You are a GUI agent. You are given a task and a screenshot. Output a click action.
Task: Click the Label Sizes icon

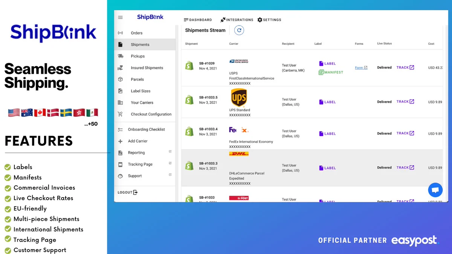(x=121, y=91)
